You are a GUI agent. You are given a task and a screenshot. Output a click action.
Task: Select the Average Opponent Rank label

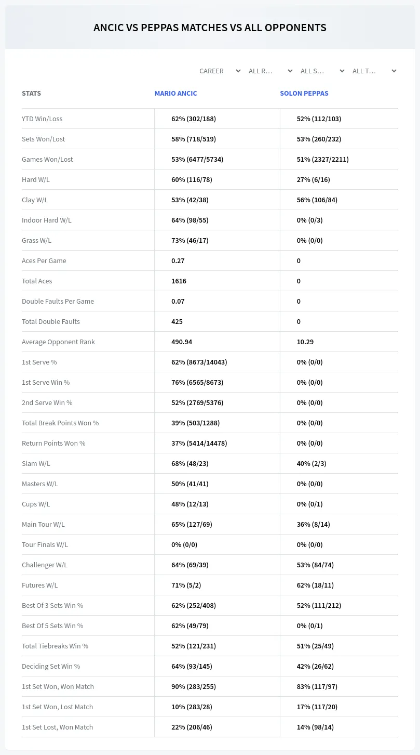pyautogui.click(x=58, y=342)
